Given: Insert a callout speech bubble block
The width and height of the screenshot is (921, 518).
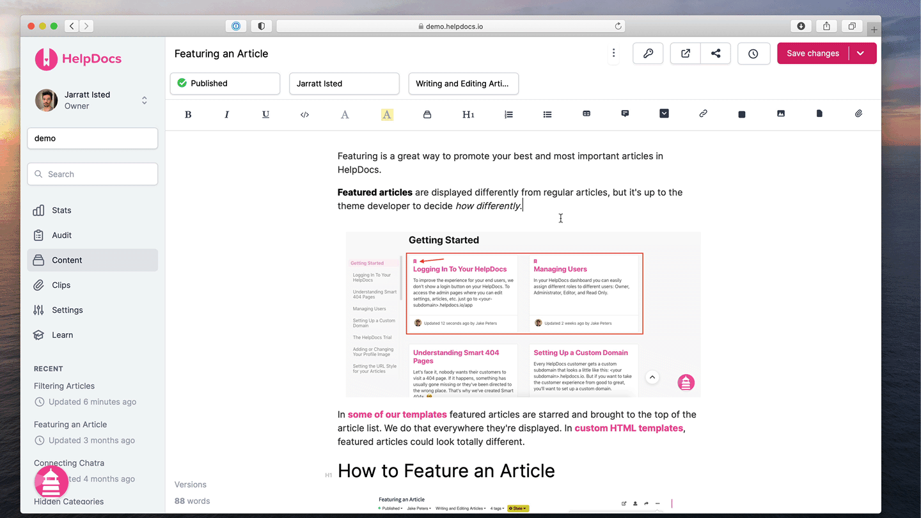Looking at the screenshot, I should 625,114.
